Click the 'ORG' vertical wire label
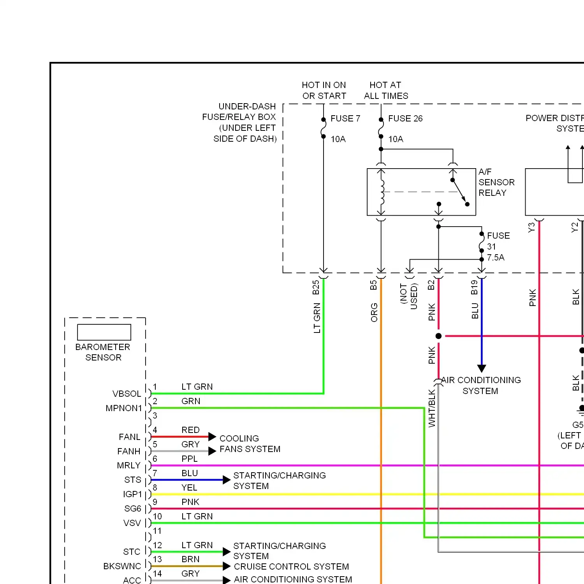This screenshot has height=584, width=584. tap(374, 313)
